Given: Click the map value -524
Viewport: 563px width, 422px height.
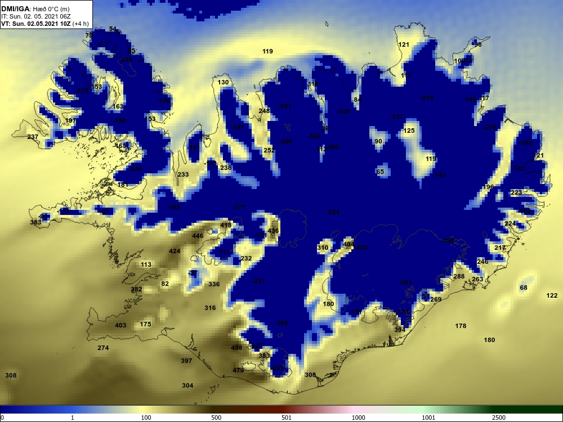Looking at the screenshot, I should coord(333,212).
